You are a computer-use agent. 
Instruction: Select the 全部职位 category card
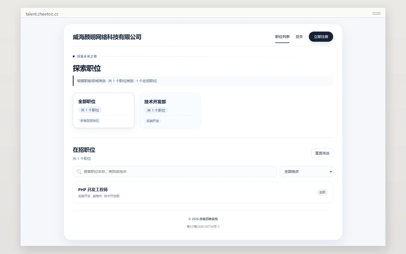tap(104, 110)
